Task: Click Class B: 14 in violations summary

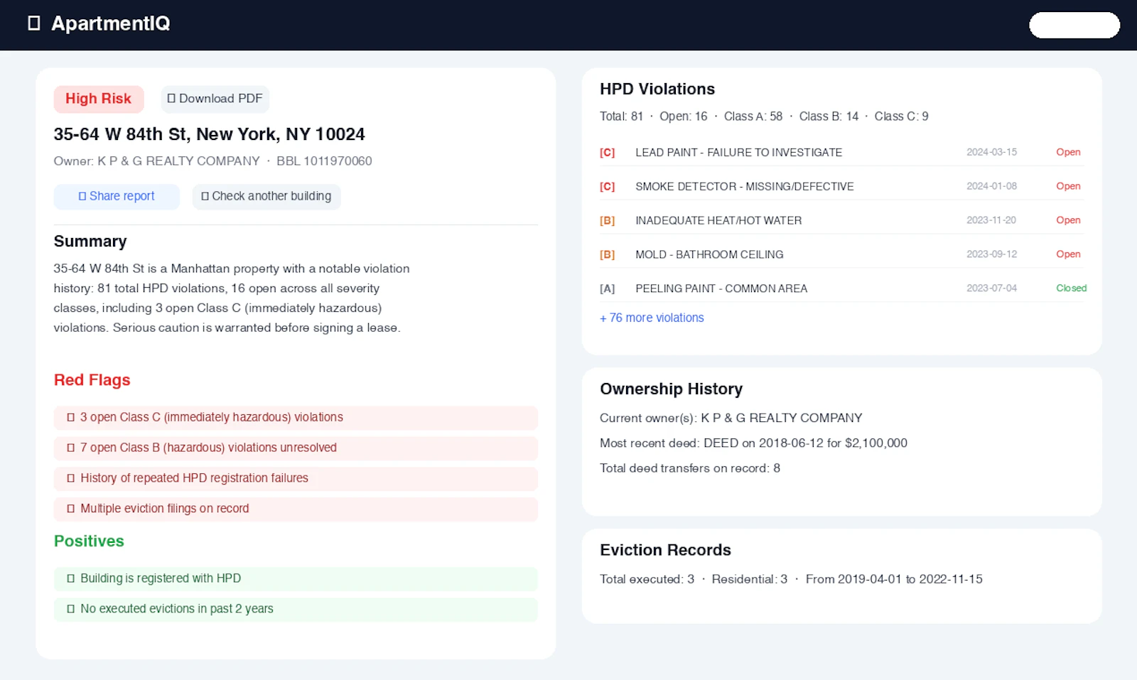Action: pyautogui.click(x=829, y=117)
